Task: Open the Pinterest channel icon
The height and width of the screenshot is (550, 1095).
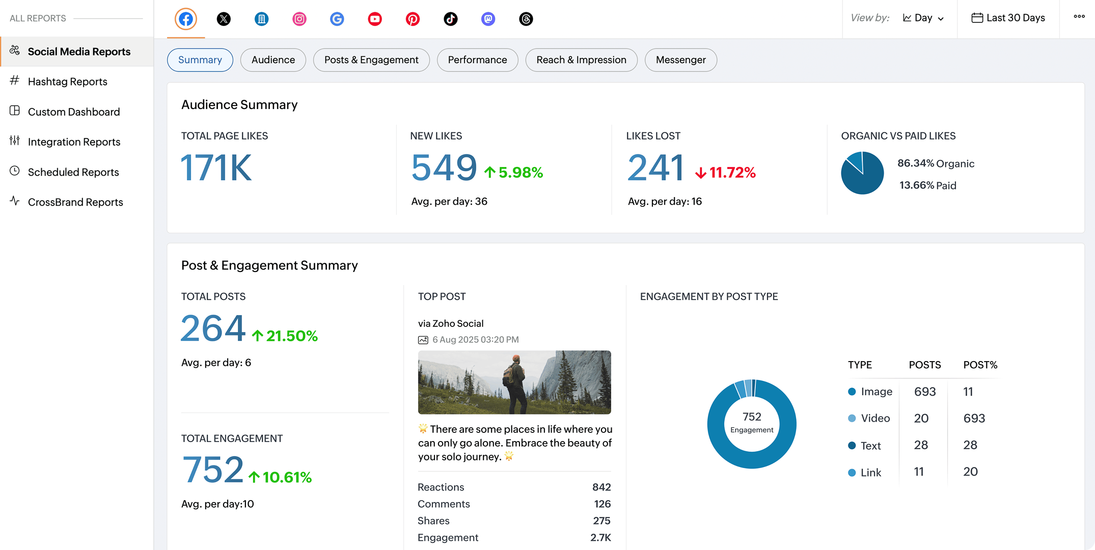Action: [x=413, y=19]
